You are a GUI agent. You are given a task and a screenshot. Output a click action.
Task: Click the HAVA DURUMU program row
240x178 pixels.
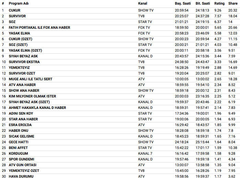pyautogui.click(x=21, y=177)
